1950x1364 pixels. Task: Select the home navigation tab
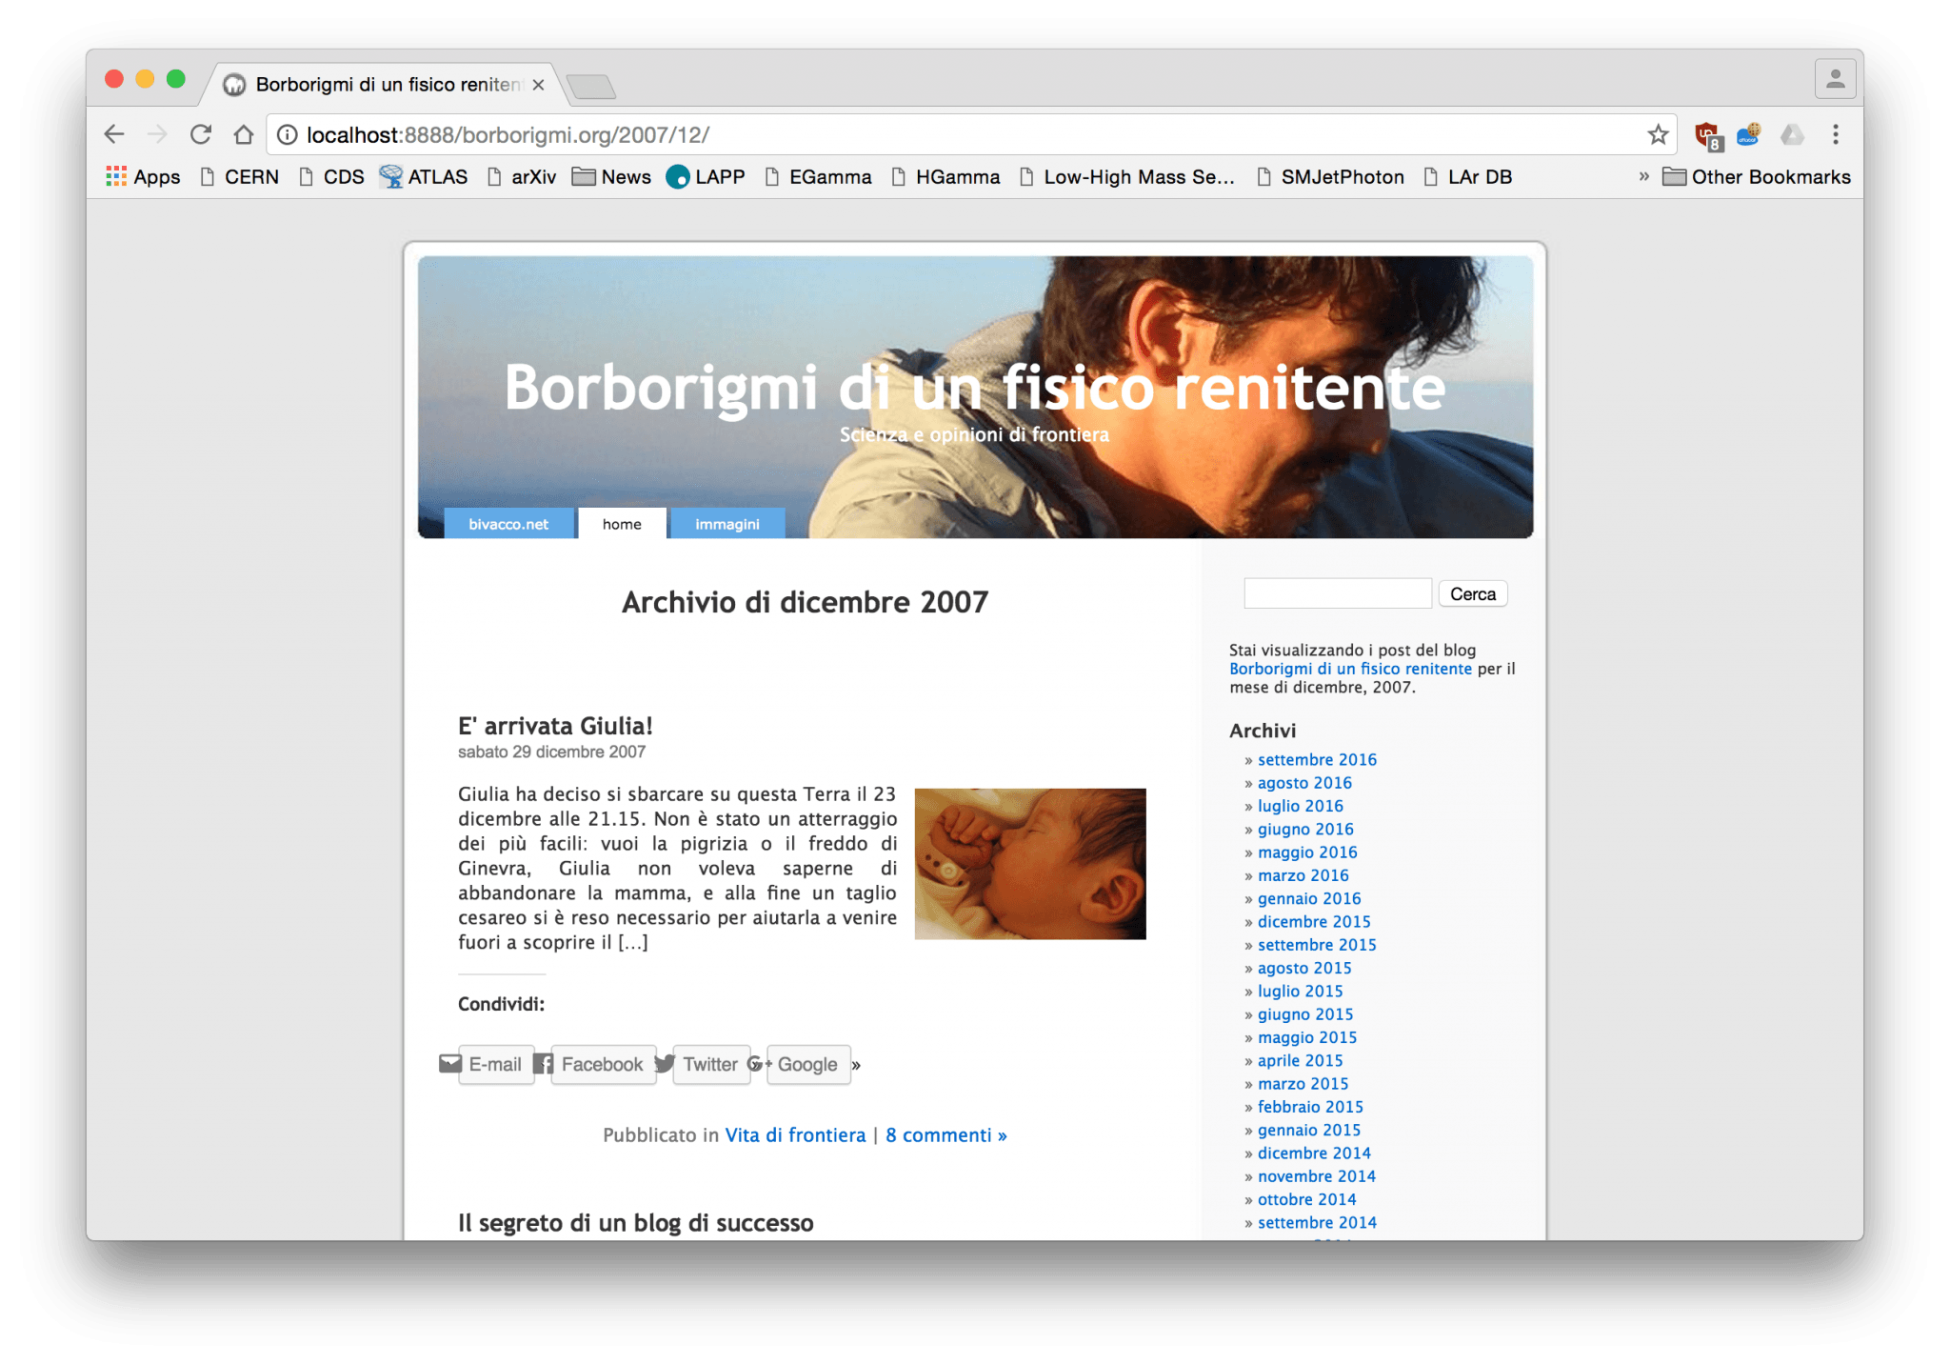(622, 524)
